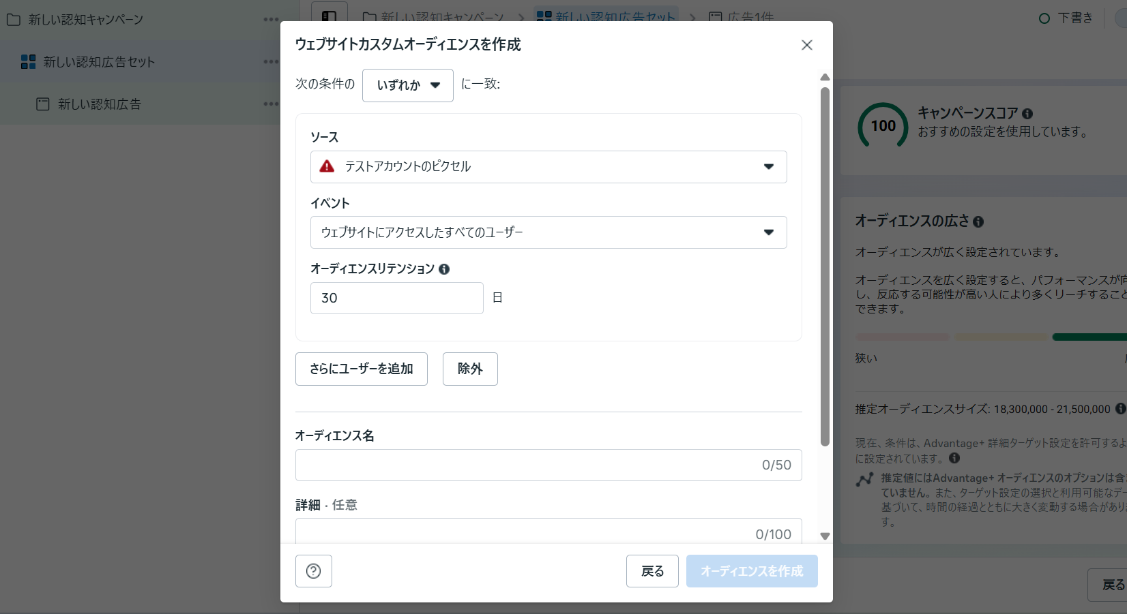Click the red warning icon in source field

[327, 166]
